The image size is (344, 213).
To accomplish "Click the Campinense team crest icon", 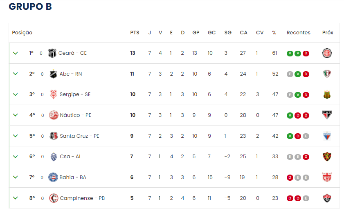I will (54, 198).
